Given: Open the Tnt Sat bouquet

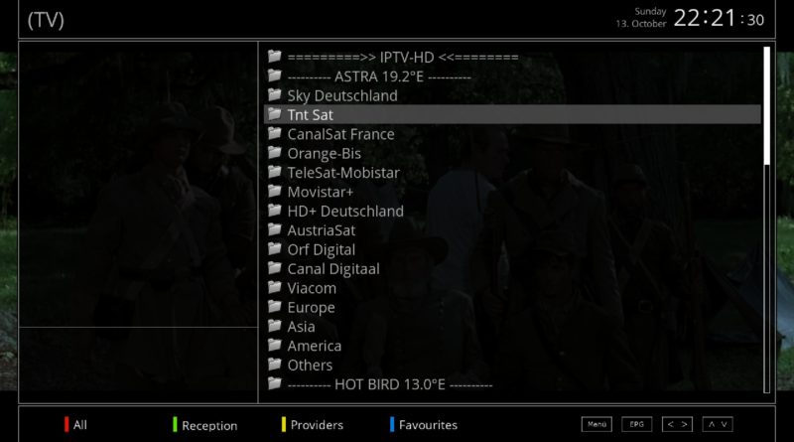Looking at the screenshot, I should click(x=512, y=114).
